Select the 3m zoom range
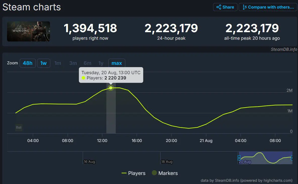Viewport: 298px width, 184px height. coord(73,63)
